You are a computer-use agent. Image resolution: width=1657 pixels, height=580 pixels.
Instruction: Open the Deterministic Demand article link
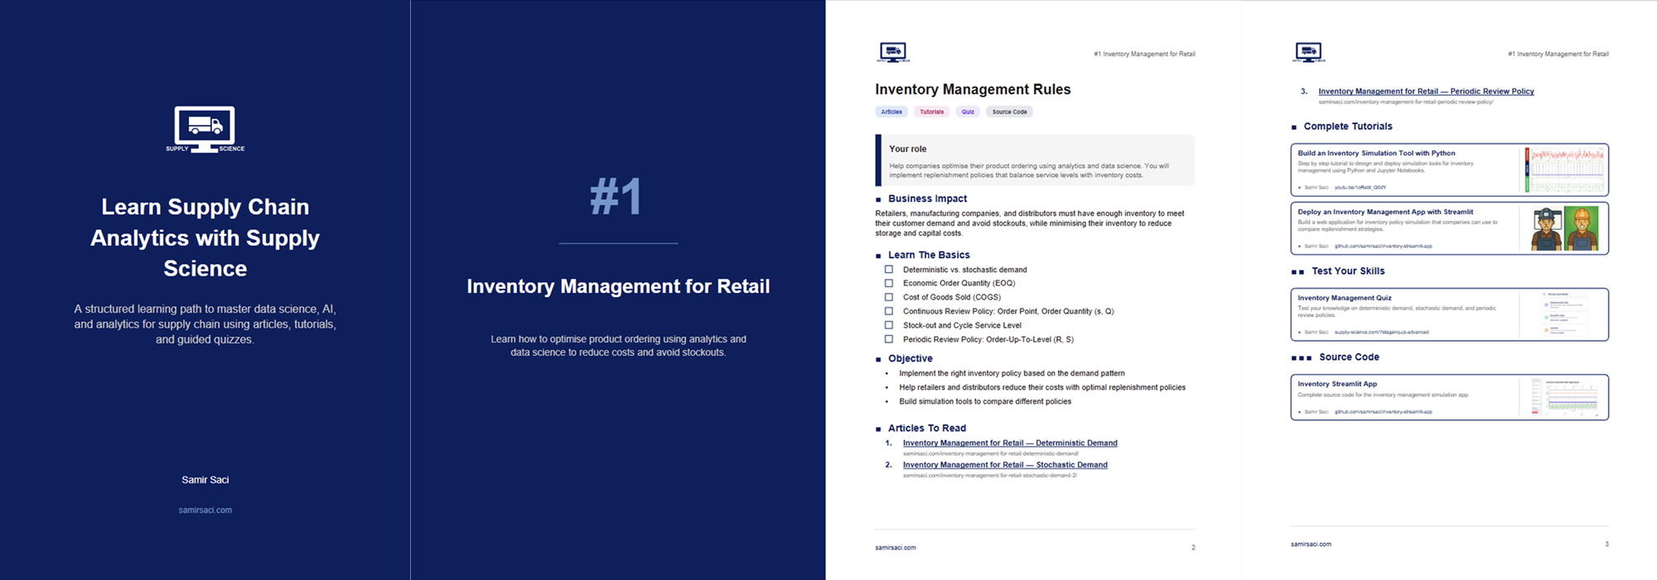click(x=1010, y=443)
